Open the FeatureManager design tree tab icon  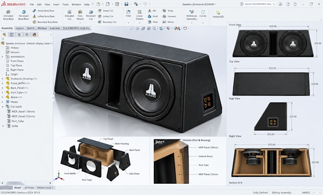click(4, 35)
